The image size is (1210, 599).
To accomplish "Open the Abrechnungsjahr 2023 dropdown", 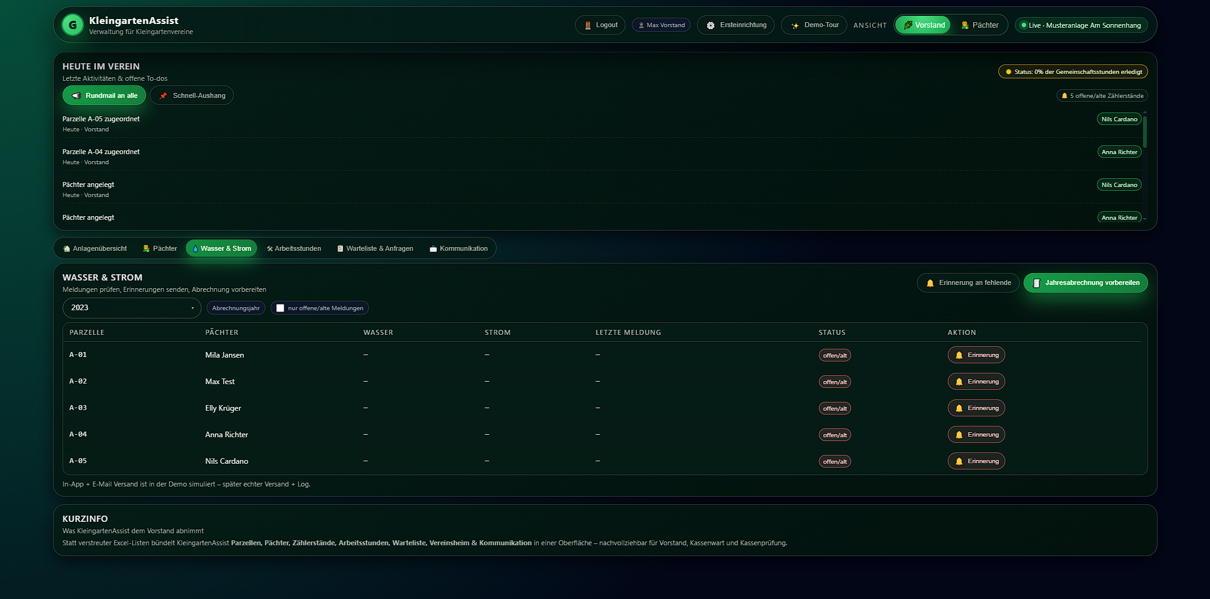I will point(131,308).
